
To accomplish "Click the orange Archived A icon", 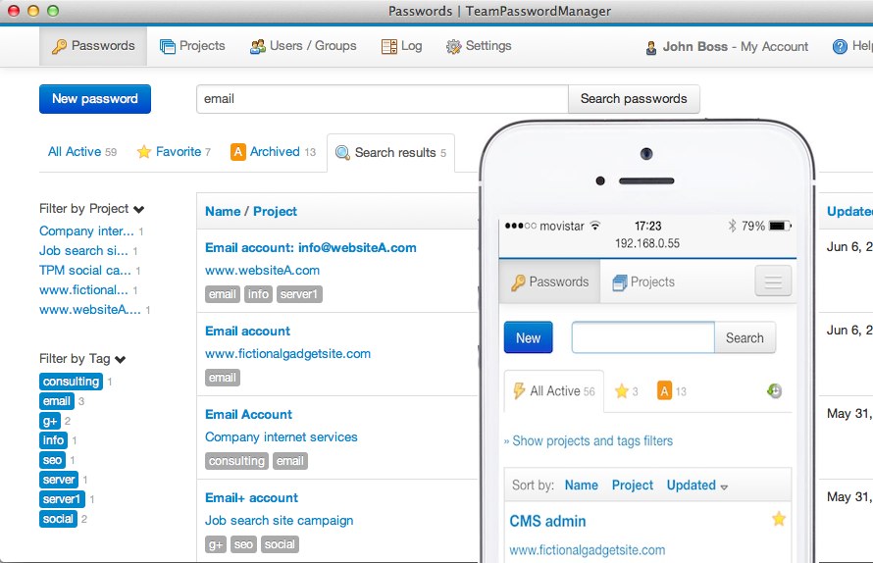I will (x=237, y=151).
